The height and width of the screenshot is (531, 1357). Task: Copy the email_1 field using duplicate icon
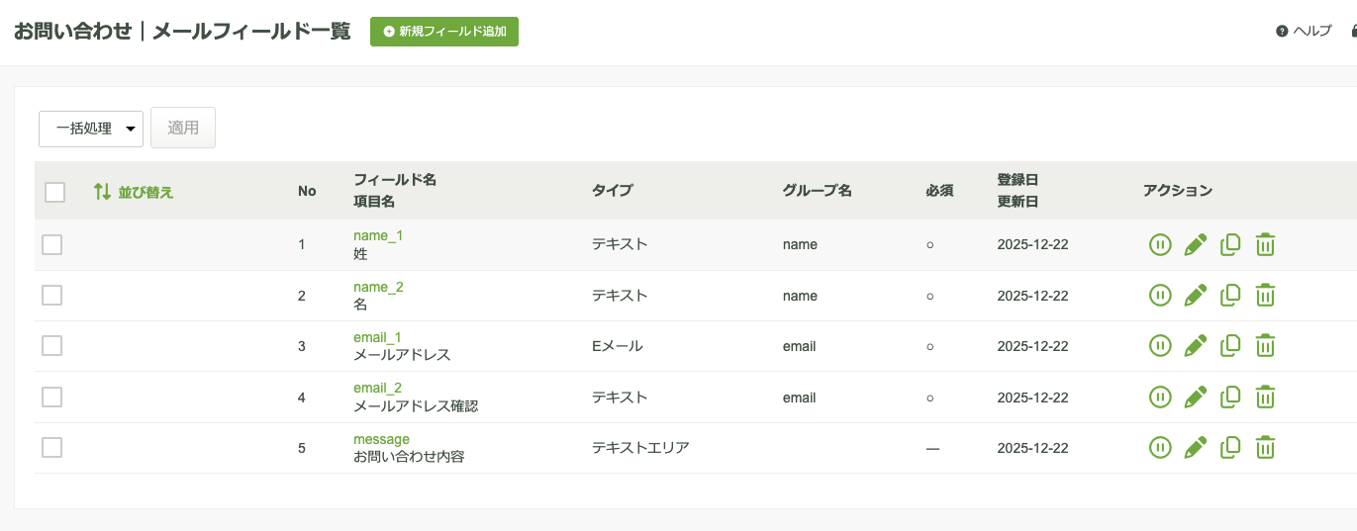1230,345
